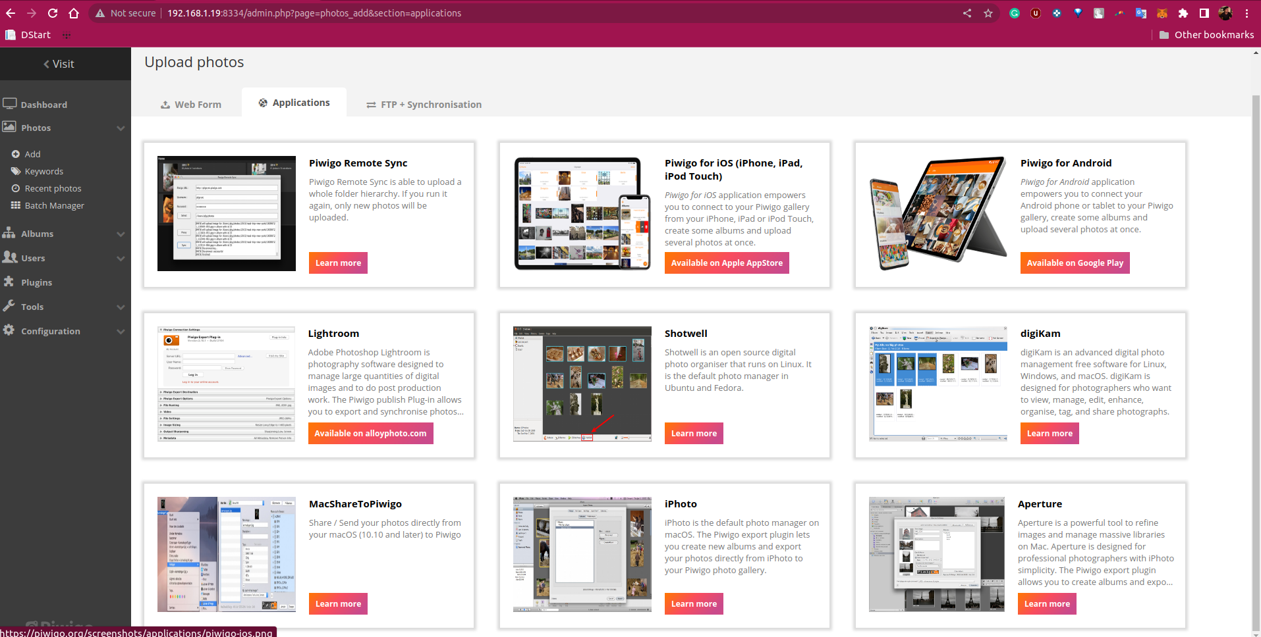Switch to the Web Form tab

click(x=191, y=104)
